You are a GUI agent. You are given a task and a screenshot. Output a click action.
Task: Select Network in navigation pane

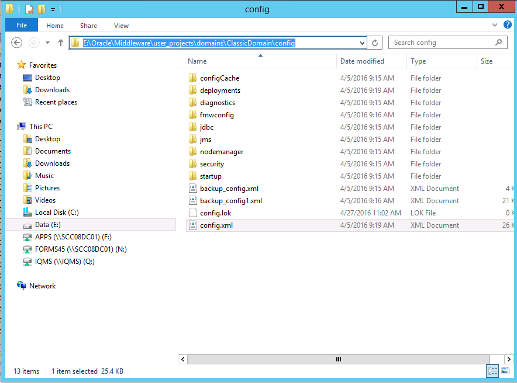click(x=42, y=285)
